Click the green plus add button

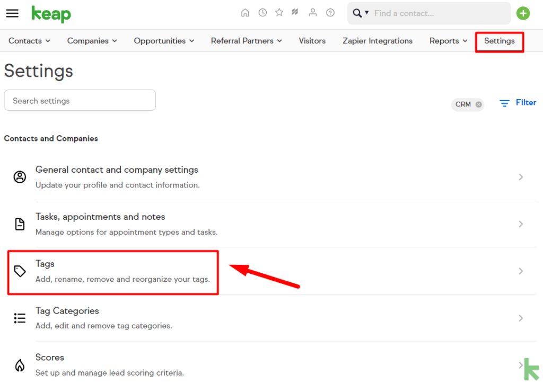pyautogui.click(x=523, y=13)
